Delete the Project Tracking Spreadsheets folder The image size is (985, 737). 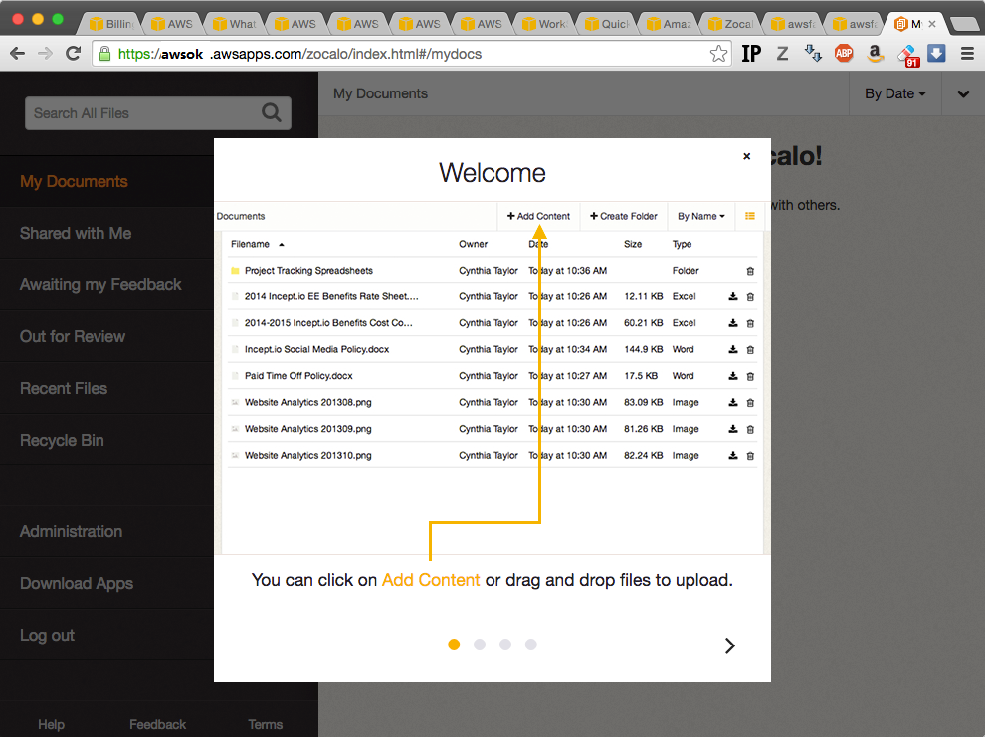click(x=750, y=271)
